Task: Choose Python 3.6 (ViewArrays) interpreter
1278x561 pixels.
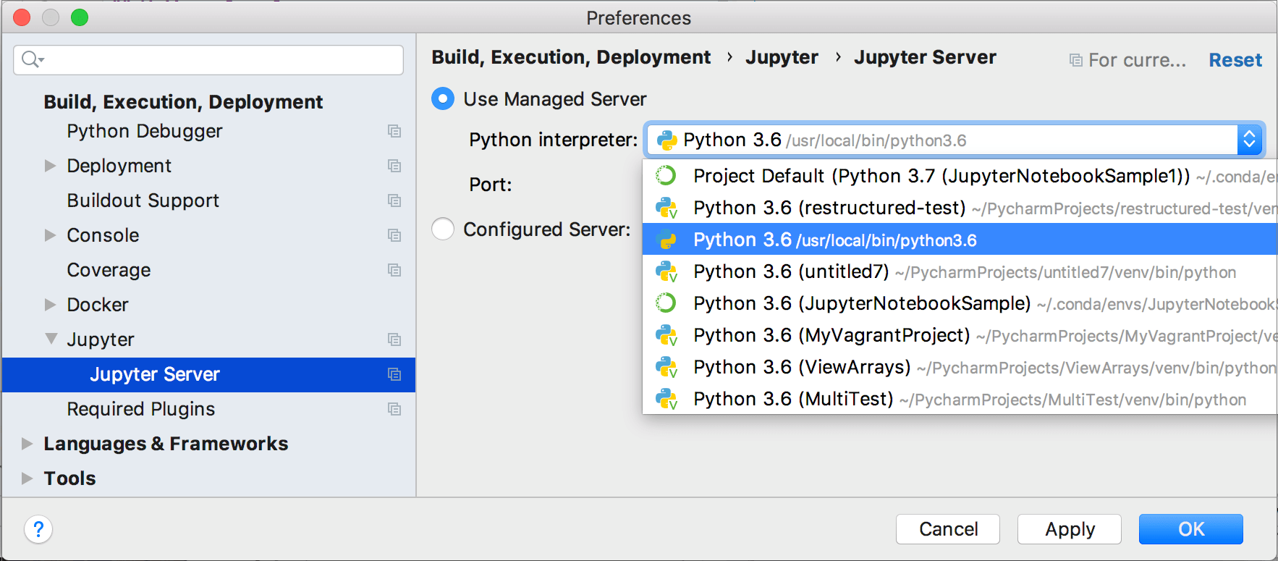Action: point(960,367)
